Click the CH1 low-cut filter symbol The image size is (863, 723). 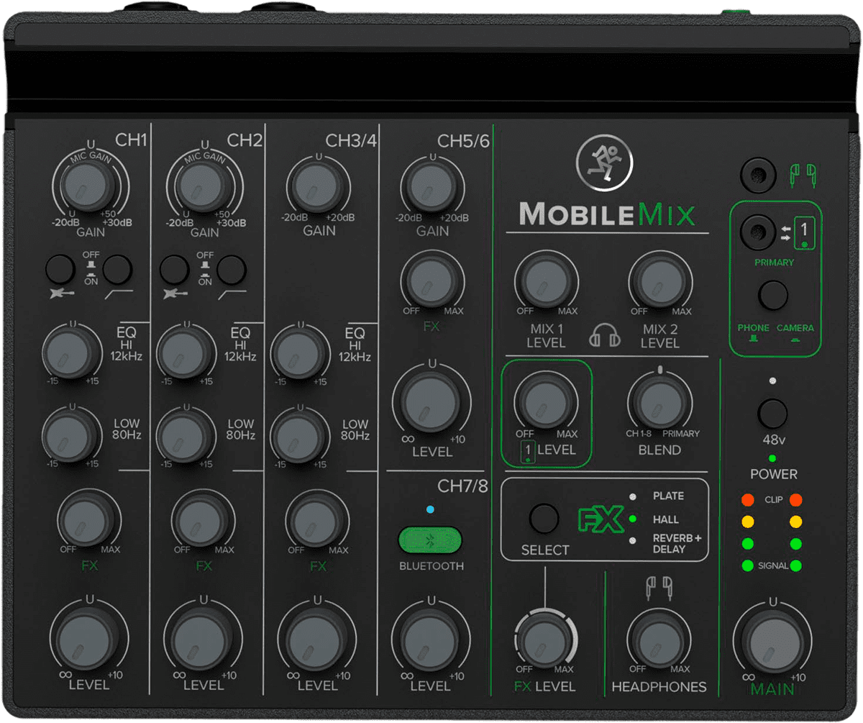pos(117,294)
